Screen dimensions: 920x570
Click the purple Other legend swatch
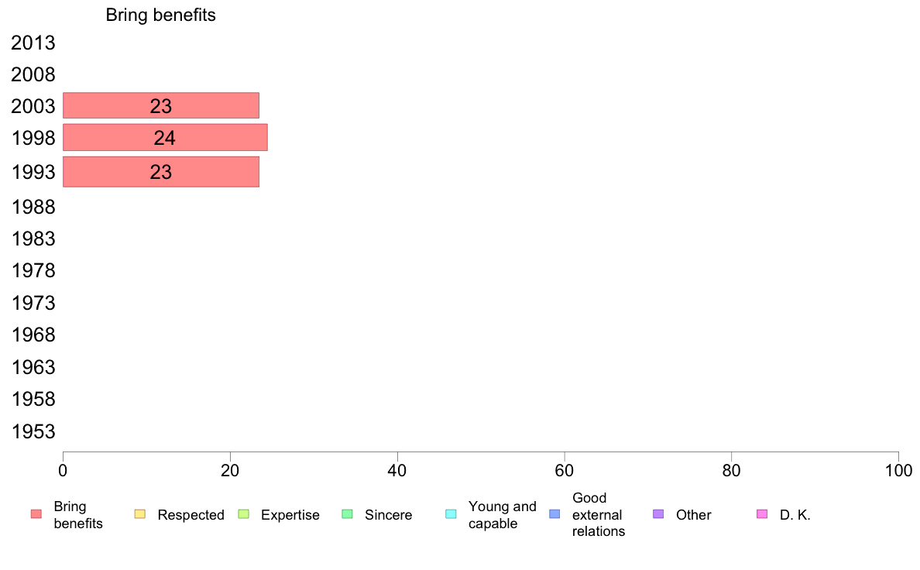658,514
